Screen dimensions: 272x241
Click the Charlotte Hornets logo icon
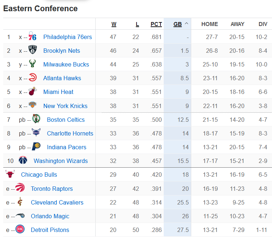coord(36,132)
